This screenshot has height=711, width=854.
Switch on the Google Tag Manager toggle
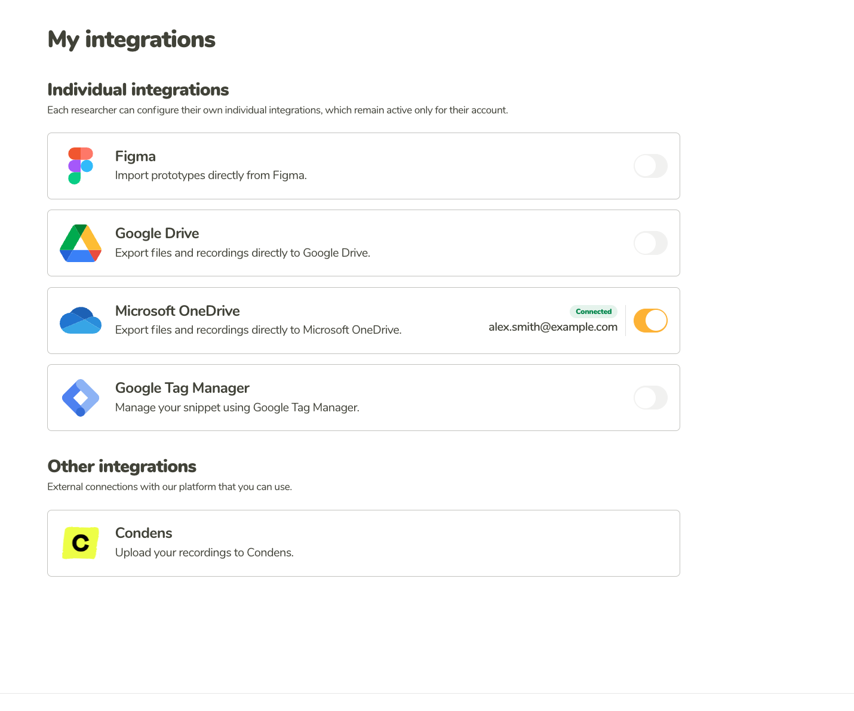pos(650,398)
